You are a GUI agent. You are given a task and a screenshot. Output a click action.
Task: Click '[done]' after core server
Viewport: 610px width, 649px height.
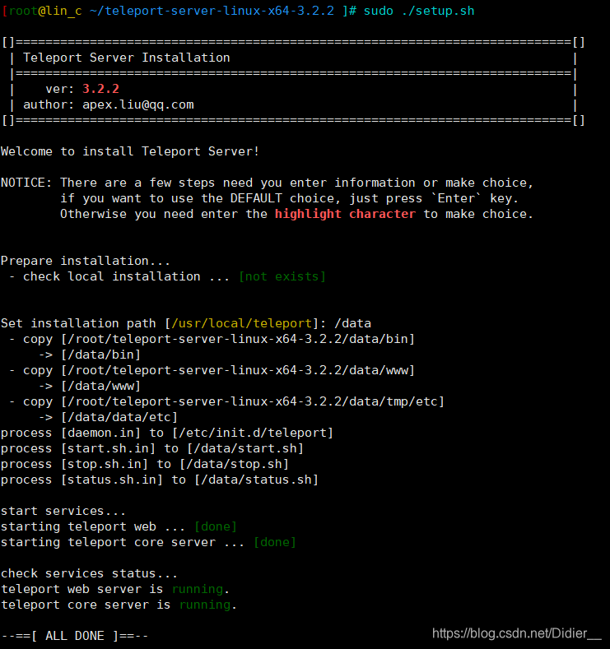pos(275,542)
